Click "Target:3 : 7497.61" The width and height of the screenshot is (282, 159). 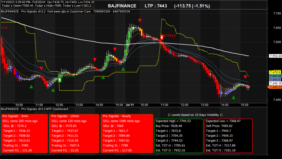(116, 141)
